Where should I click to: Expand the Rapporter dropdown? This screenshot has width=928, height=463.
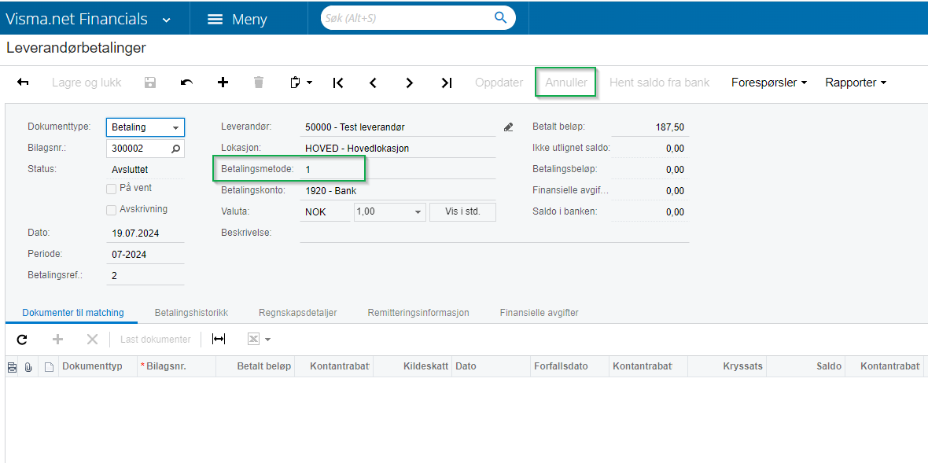point(856,83)
